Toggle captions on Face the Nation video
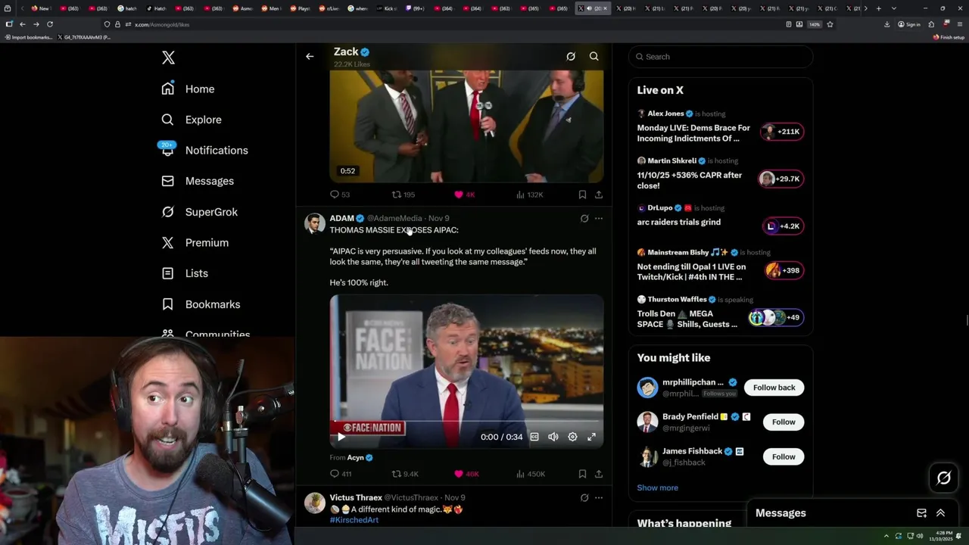This screenshot has width=969, height=545. [534, 437]
